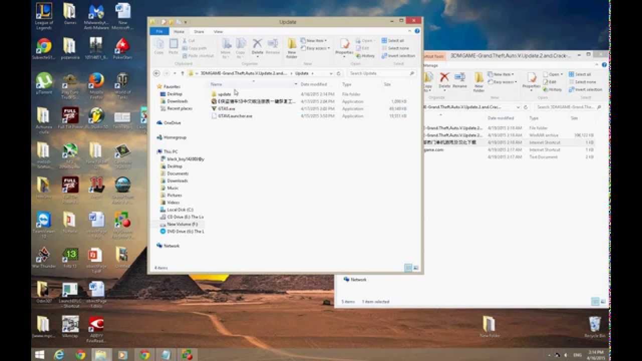Sort by the Date modified column header

[x=313, y=84]
